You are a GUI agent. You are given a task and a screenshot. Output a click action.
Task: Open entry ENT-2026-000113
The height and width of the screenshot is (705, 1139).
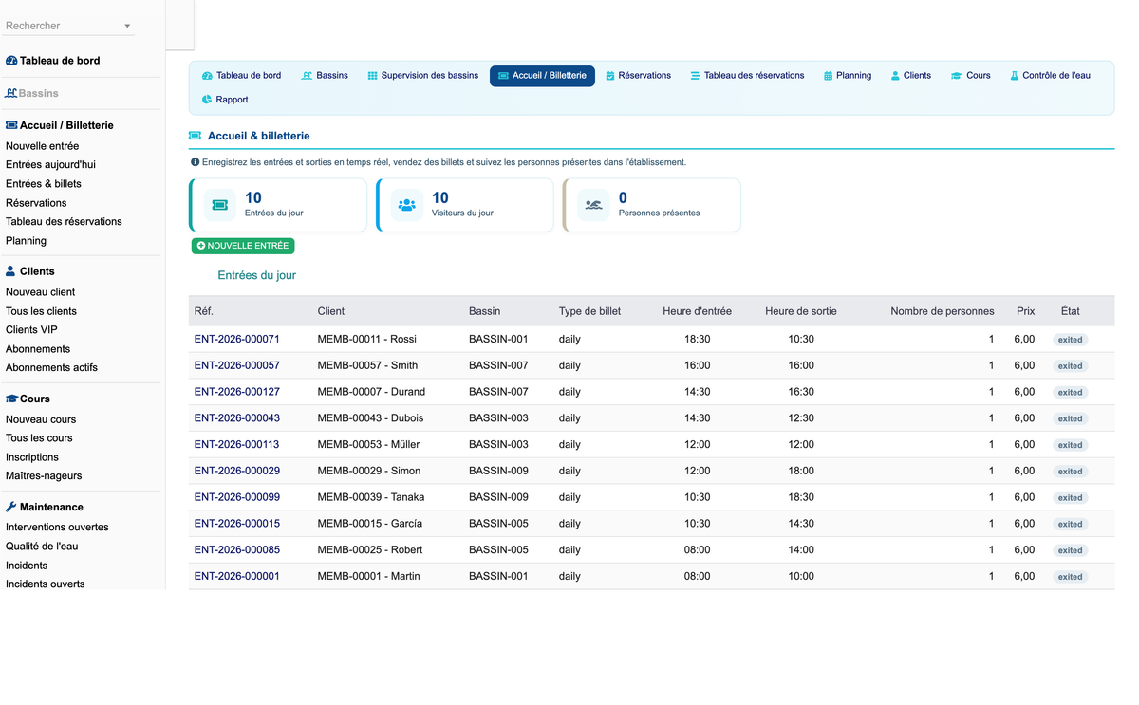237,444
